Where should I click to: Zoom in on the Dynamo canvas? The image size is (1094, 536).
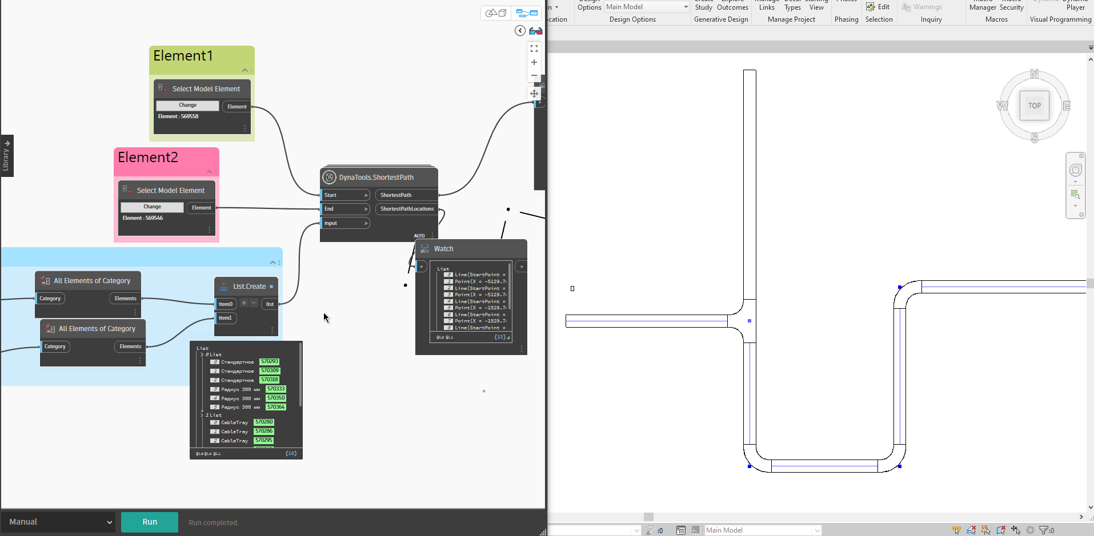point(534,62)
